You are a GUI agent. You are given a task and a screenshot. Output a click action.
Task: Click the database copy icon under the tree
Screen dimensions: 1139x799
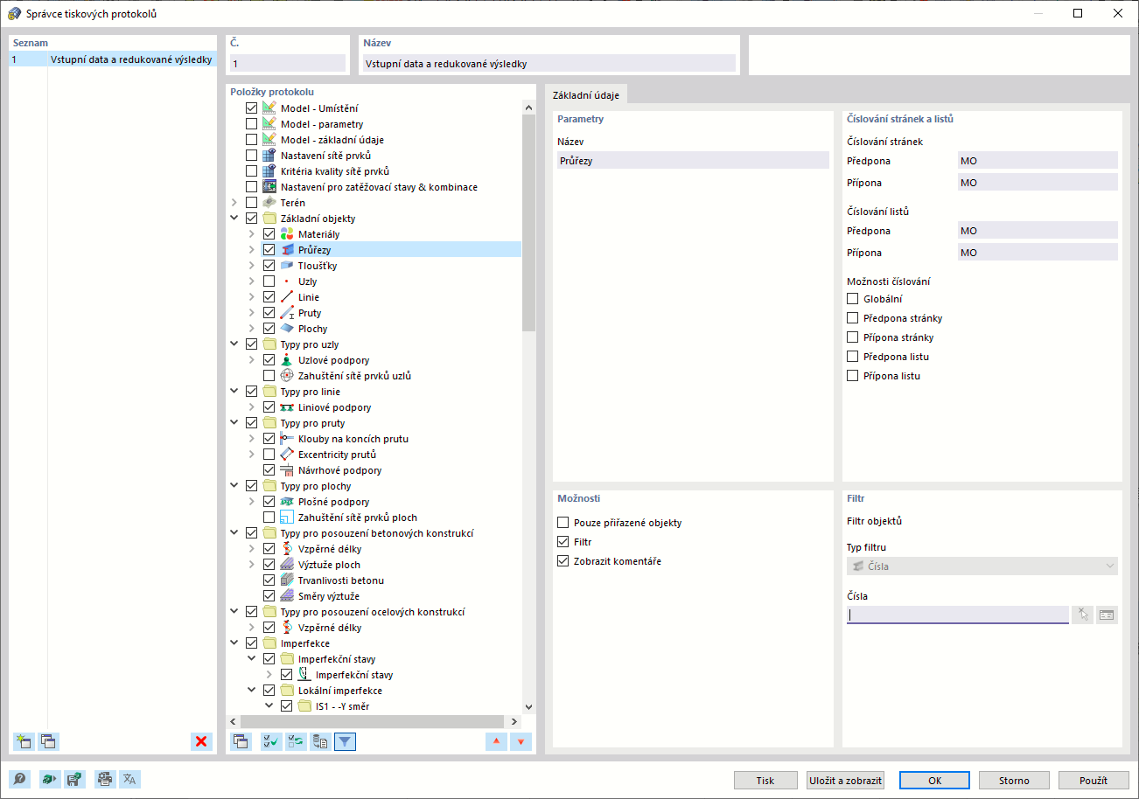coord(321,741)
